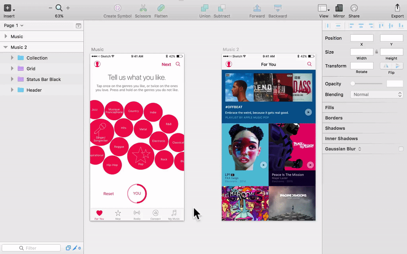Adjust the Opacity slider
Image resolution: width=407 pixels, height=254 pixels.
click(366, 83)
